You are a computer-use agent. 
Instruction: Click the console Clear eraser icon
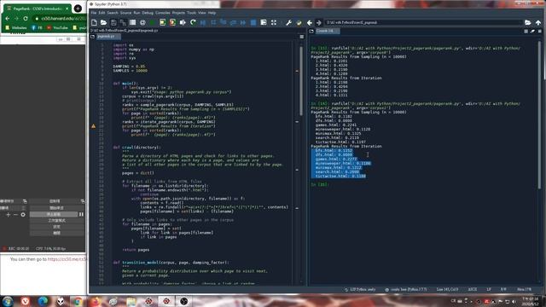[x=532, y=32]
